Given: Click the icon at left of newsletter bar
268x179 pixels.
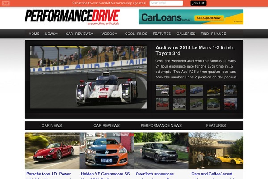Looking at the screenshot, I should [6, 3].
